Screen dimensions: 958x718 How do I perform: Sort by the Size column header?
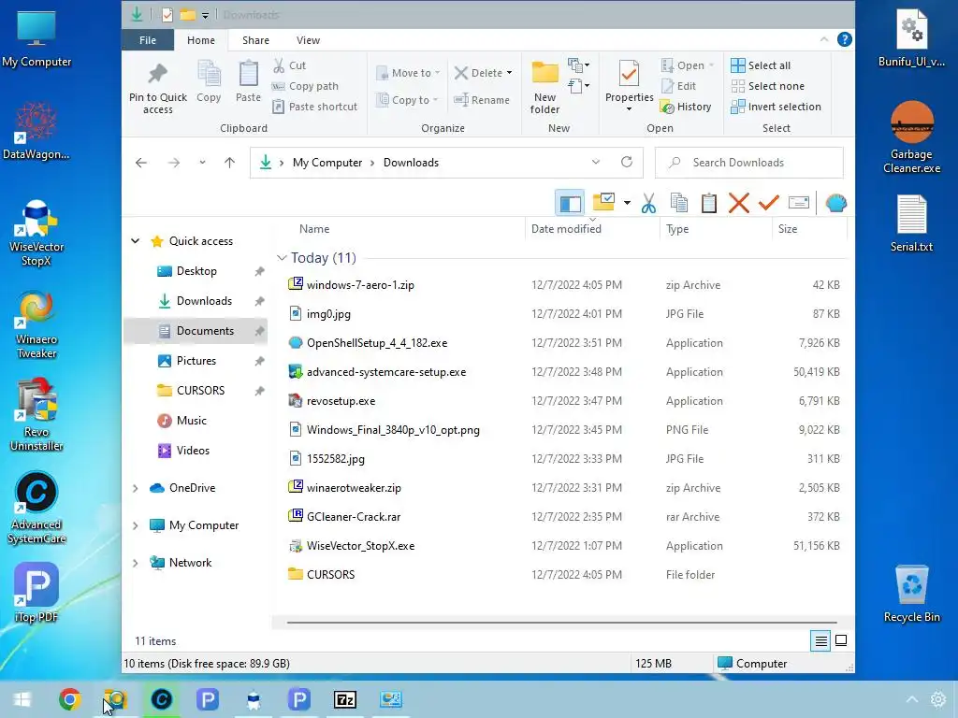[787, 229]
